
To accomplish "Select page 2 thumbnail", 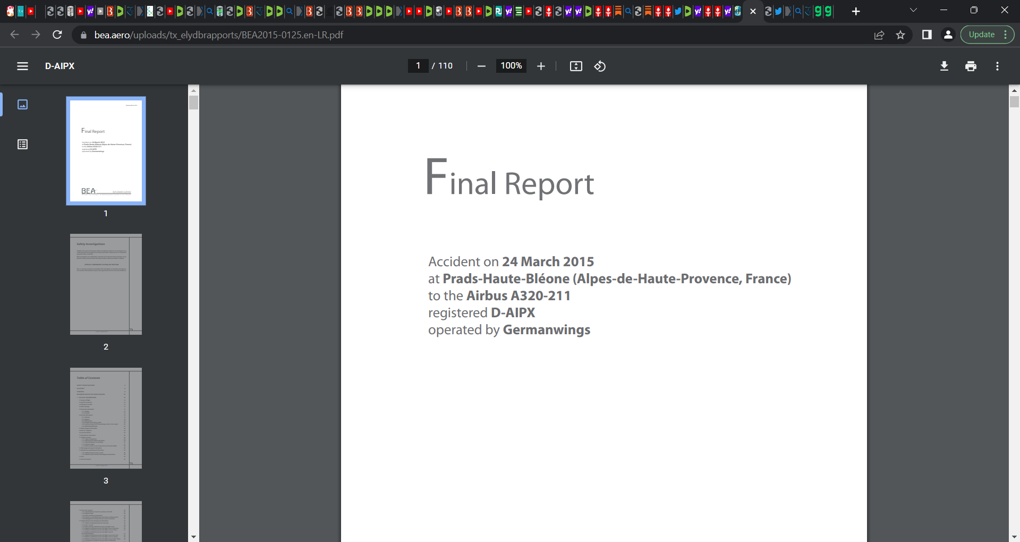I will (x=106, y=284).
